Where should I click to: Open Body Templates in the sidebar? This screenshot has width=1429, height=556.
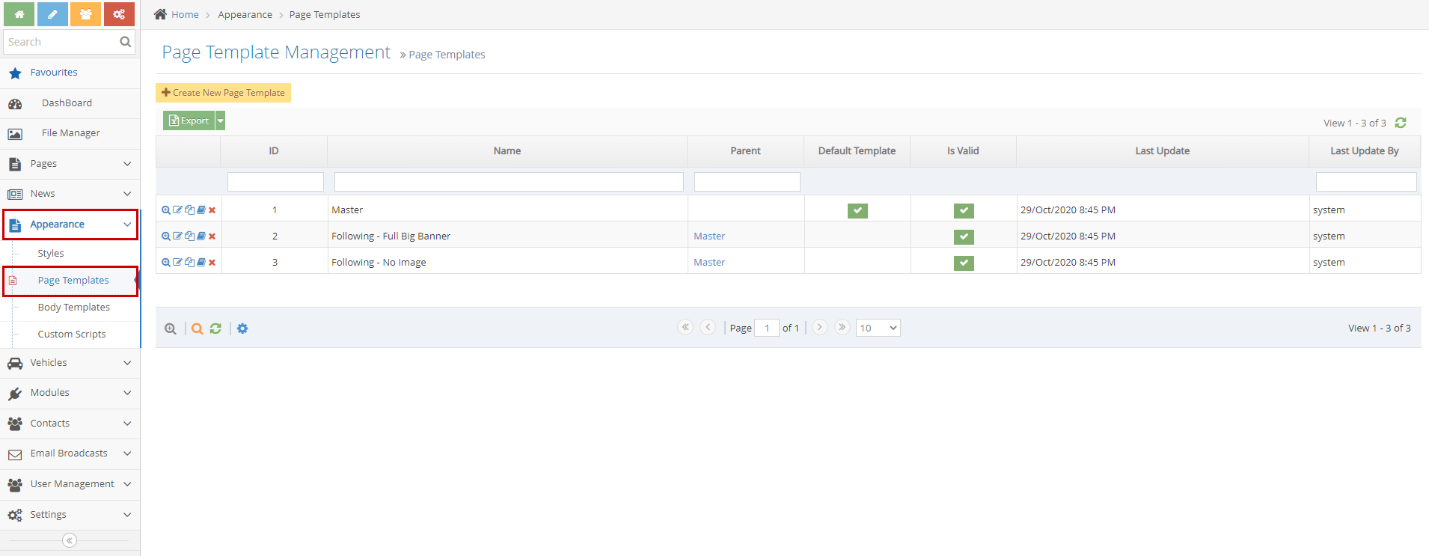[x=74, y=308]
